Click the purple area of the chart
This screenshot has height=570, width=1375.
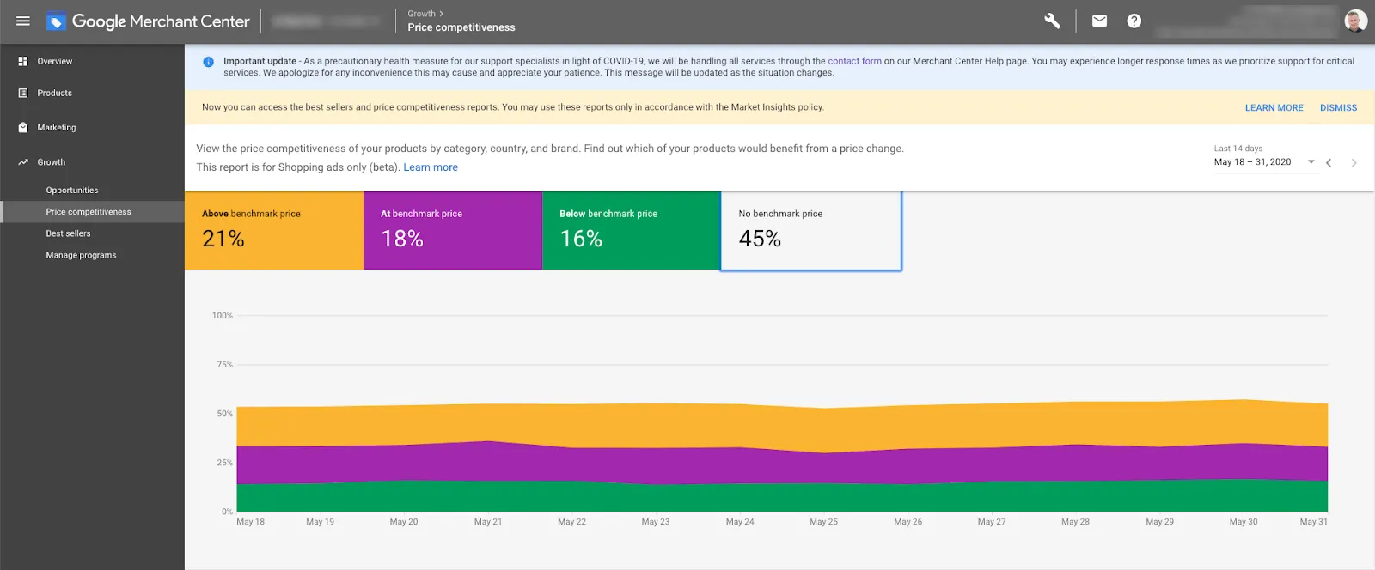click(782, 466)
